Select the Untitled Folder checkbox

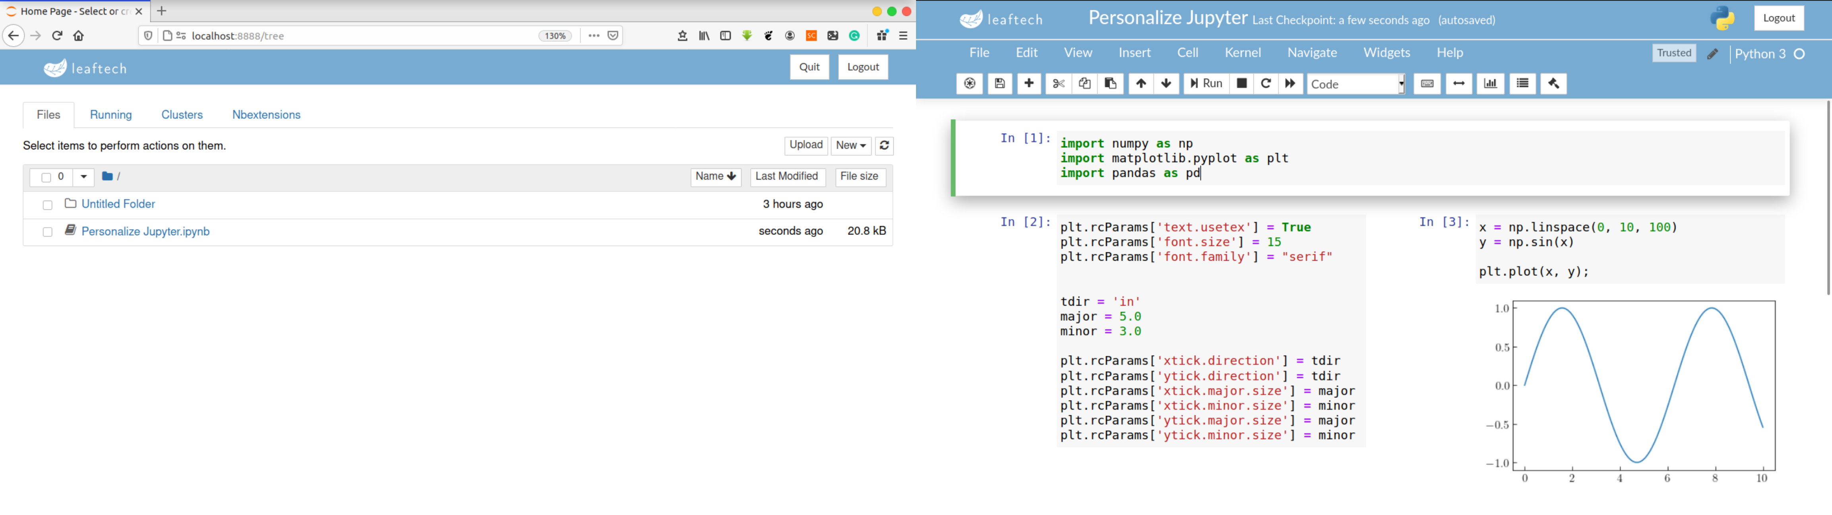tap(48, 205)
